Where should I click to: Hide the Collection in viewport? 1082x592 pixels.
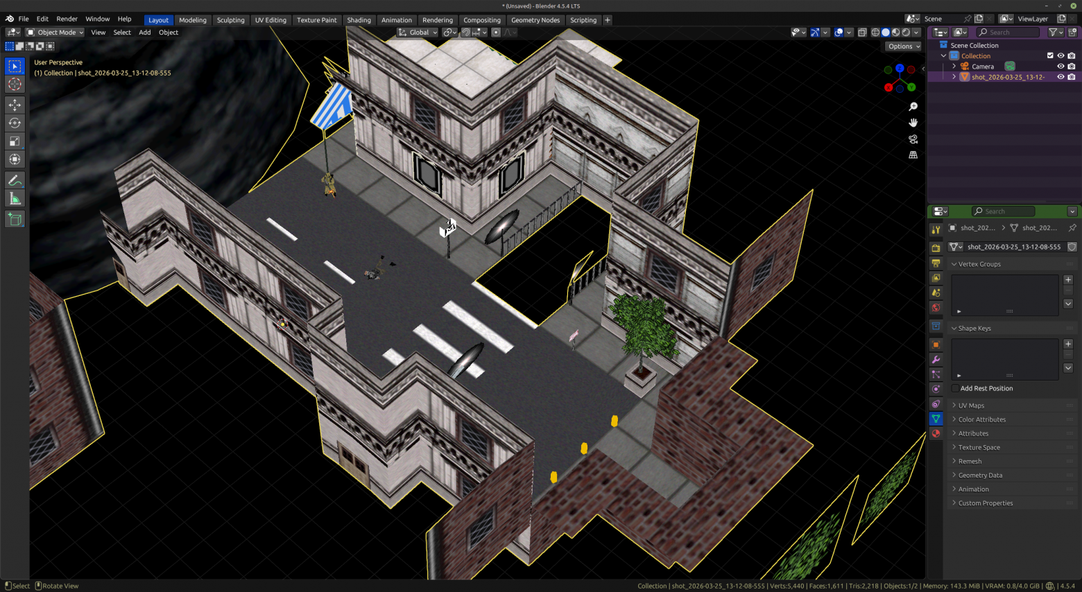(x=1060, y=55)
